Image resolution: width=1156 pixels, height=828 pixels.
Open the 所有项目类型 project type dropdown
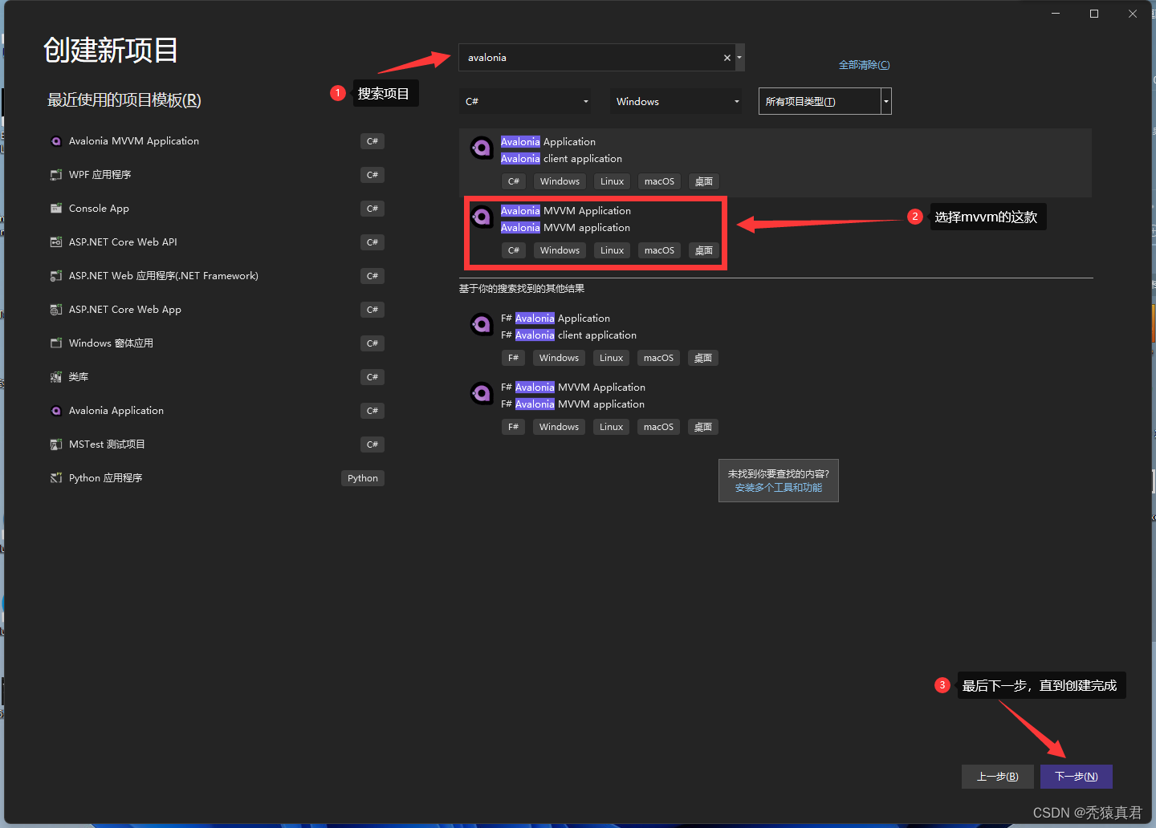point(825,101)
